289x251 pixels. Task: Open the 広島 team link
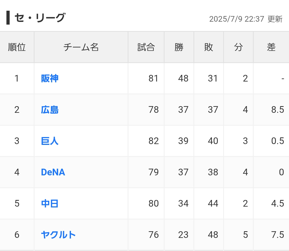point(50,110)
